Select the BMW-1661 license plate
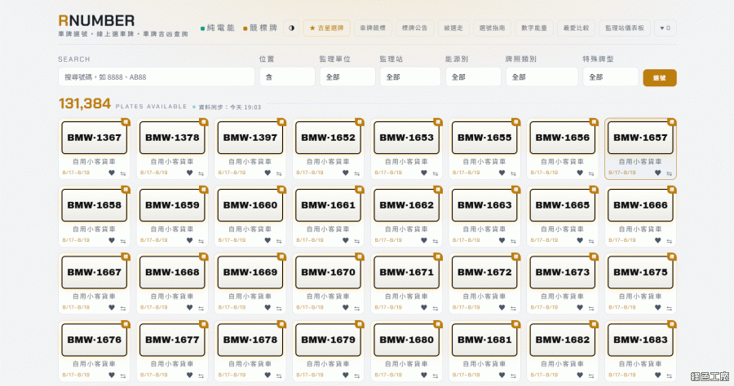734x386 pixels. point(328,205)
